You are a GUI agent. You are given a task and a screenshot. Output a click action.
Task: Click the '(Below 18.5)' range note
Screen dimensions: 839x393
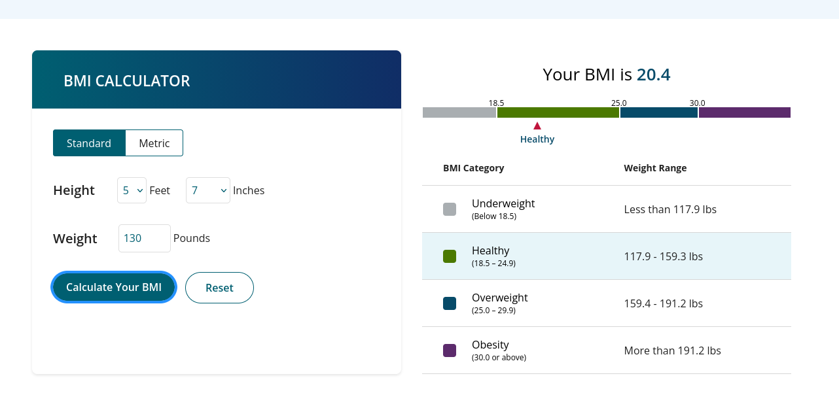494,216
